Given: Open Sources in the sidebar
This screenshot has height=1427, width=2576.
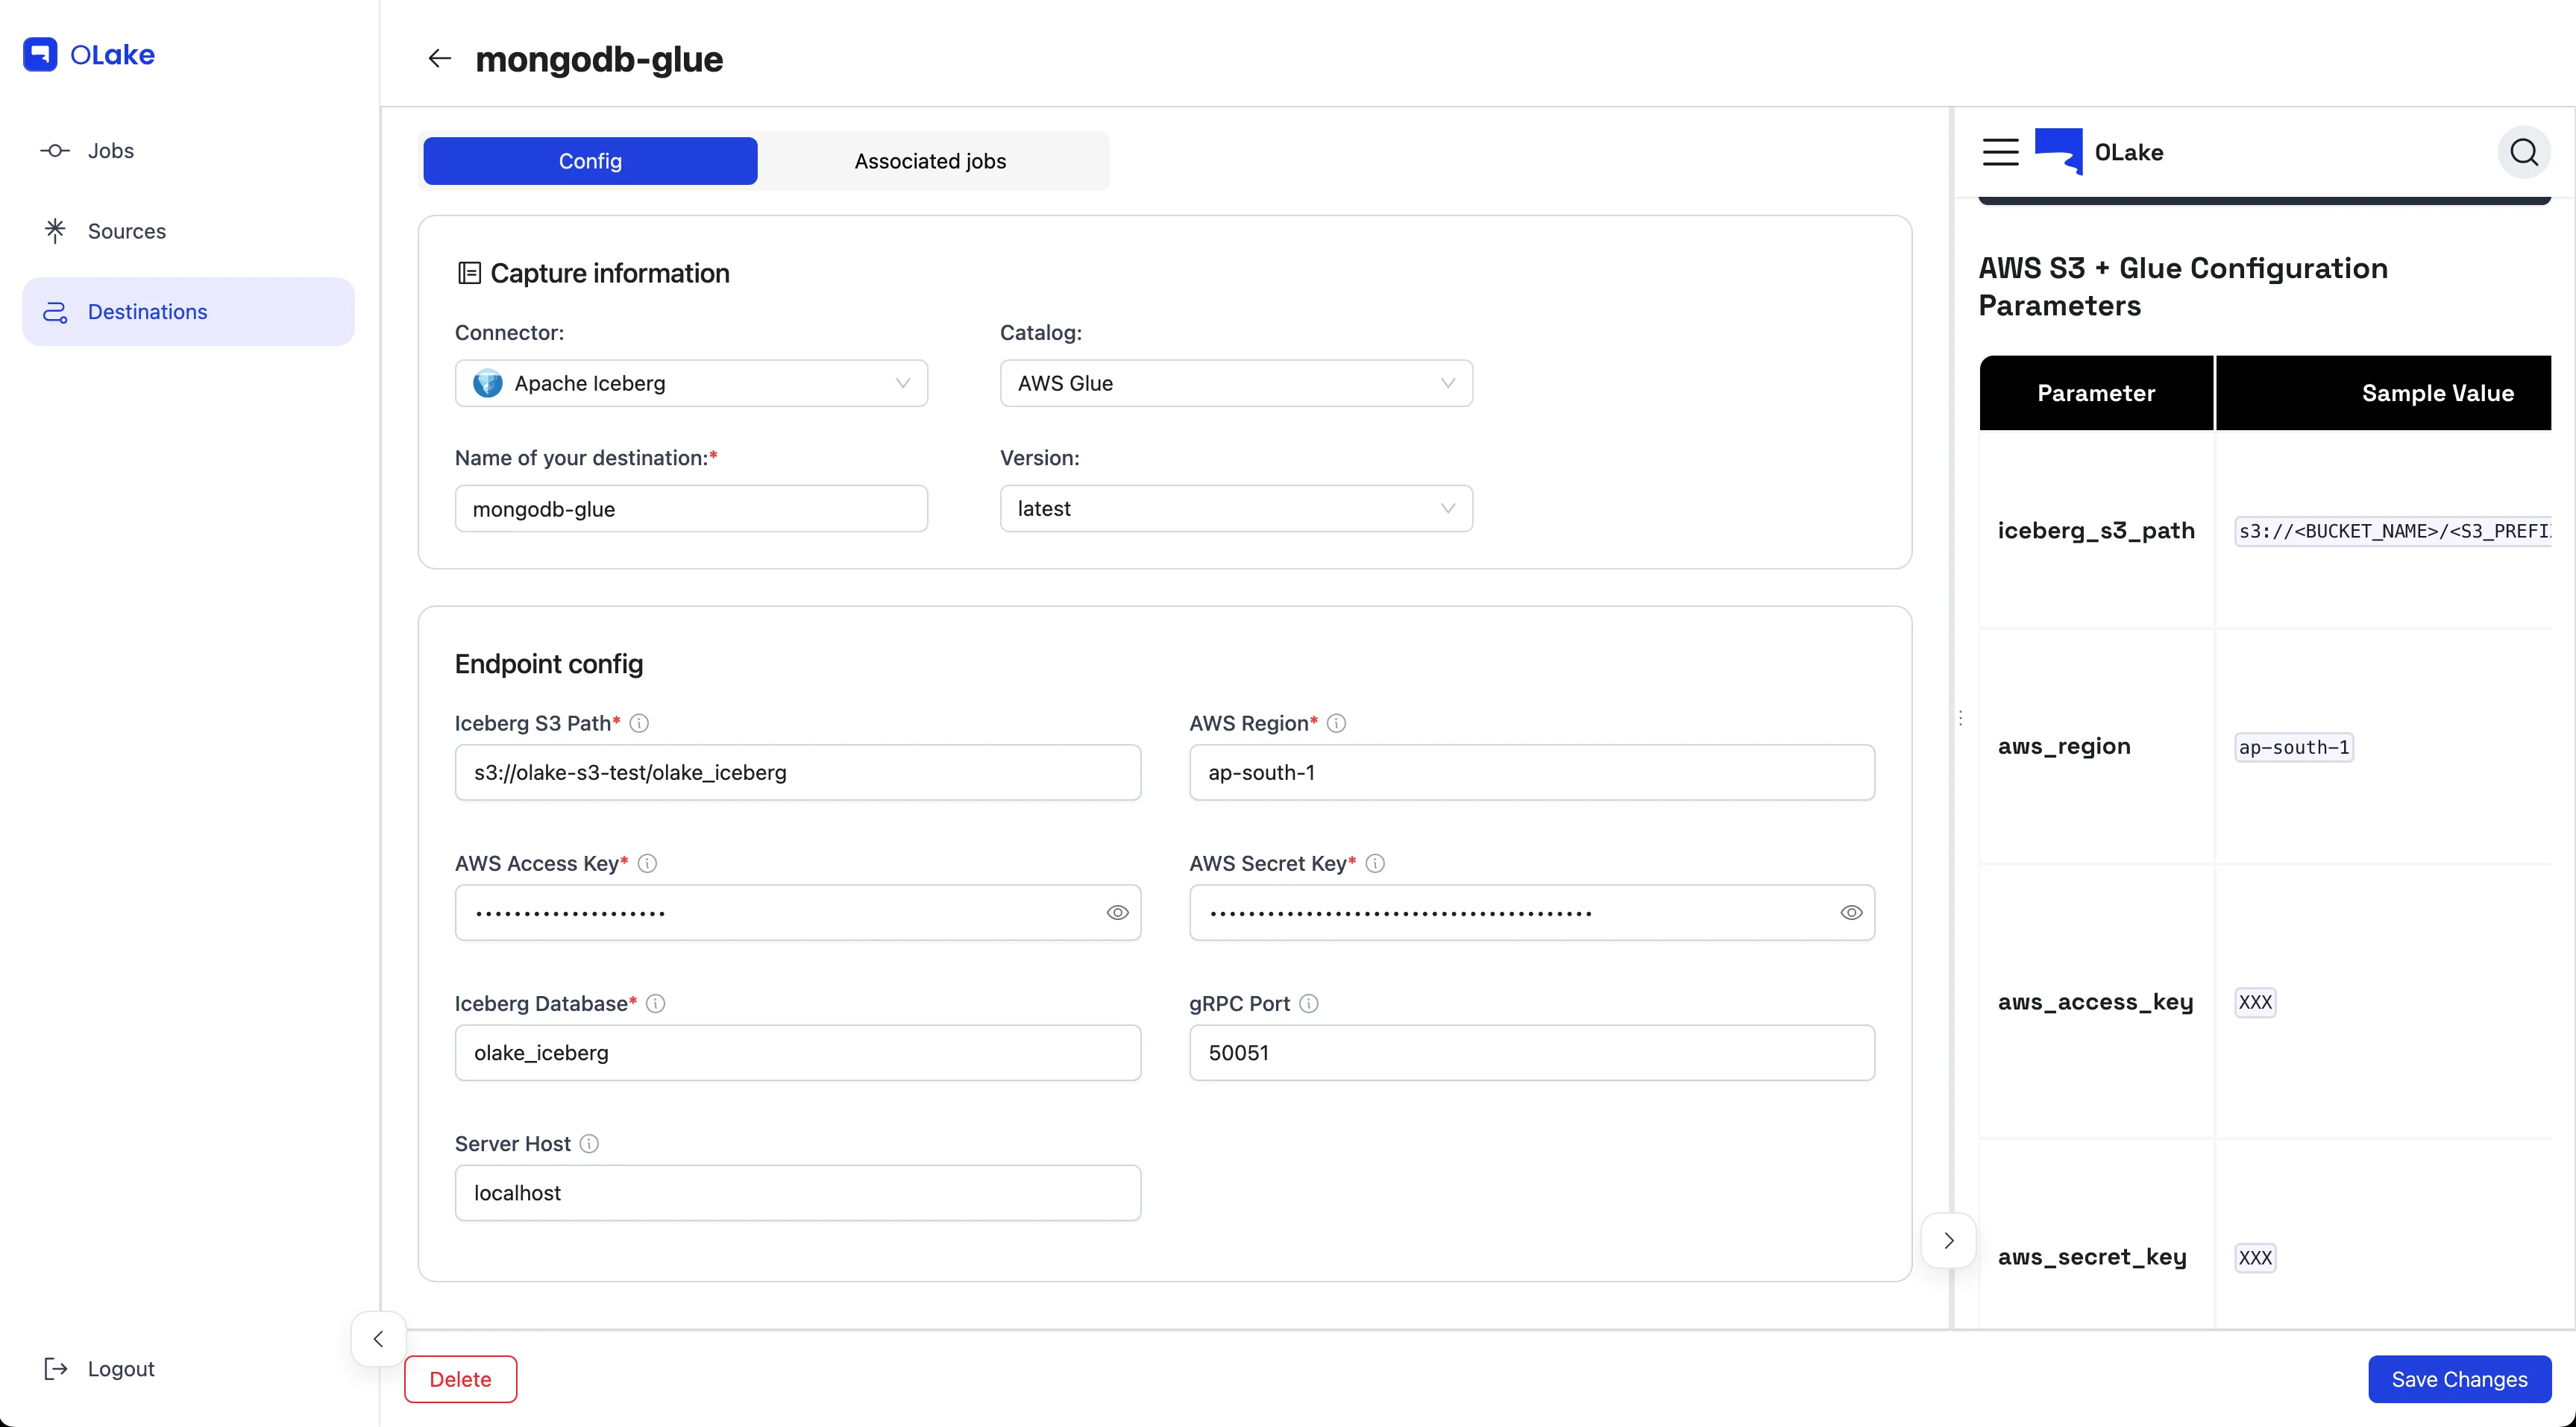Looking at the screenshot, I should (126, 231).
